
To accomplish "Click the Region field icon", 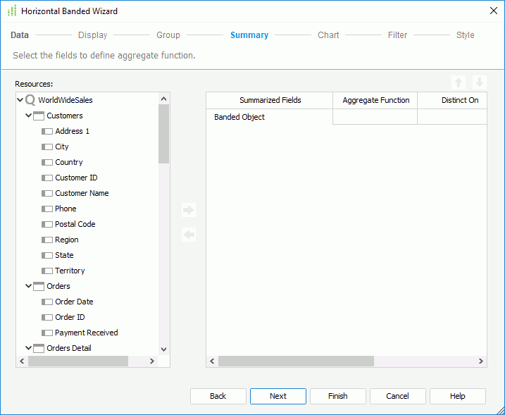I will [x=47, y=240].
